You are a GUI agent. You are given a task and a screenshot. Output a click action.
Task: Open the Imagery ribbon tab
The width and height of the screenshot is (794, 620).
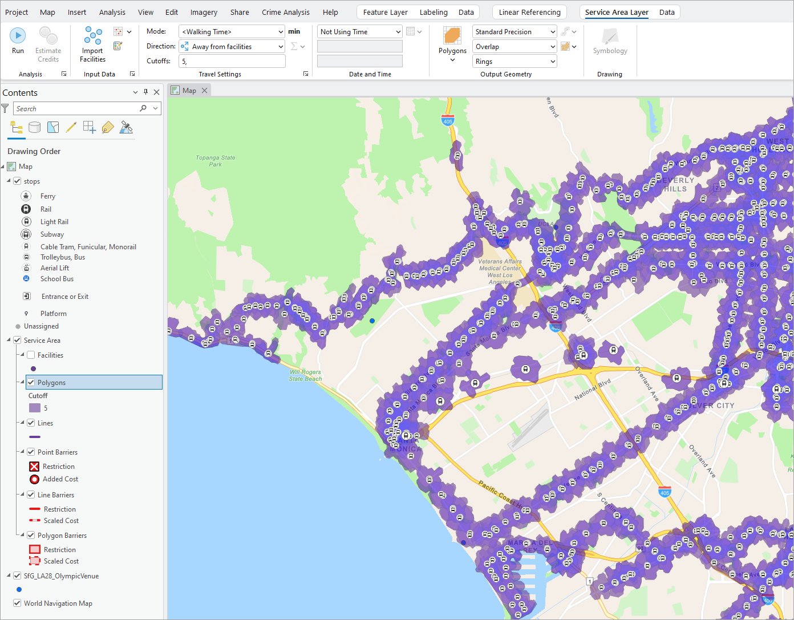pyautogui.click(x=204, y=12)
